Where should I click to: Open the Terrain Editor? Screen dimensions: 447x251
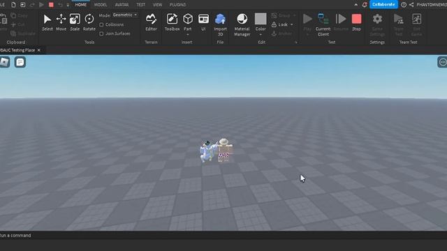click(x=151, y=22)
